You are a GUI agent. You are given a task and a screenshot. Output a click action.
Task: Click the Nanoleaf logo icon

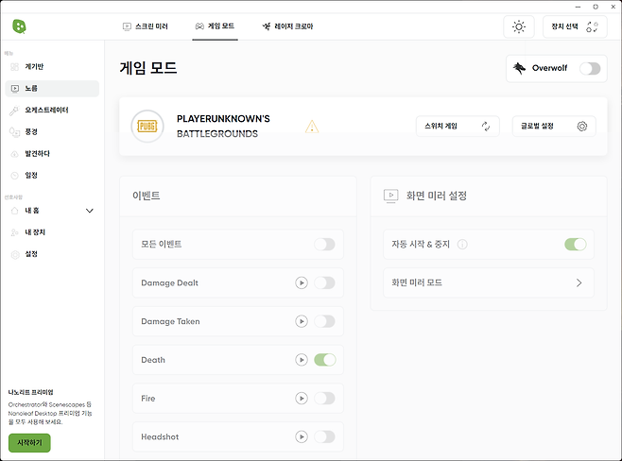coord(19,26)
